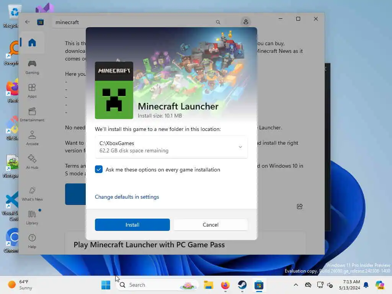This screenshot has width=392, height=294.
Task: Expand the C:\XboxGames install location dropdown
Action: tap(171, 147)
